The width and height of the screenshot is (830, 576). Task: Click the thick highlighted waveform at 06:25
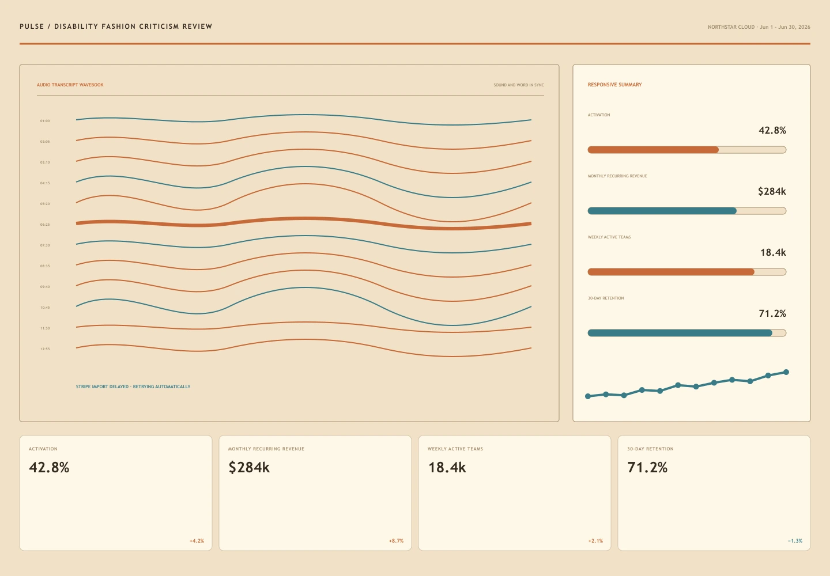[x=304, y=219]
